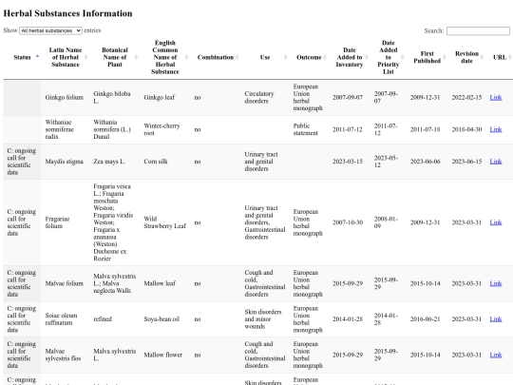The height and width of the screenshot is (385, 513).
Task: Open Link for Malvae folium row
Action: [x=496, y=283]
